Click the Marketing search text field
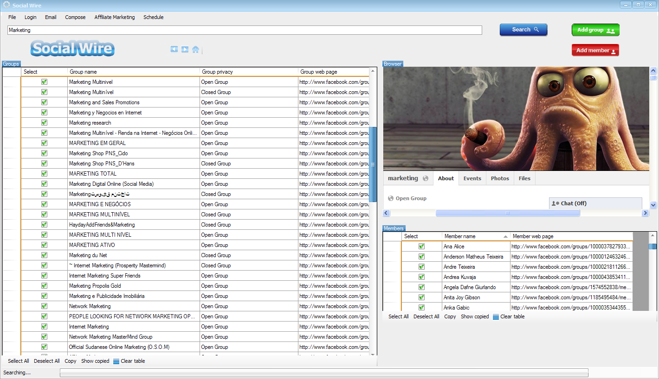Screen dimensions: 659x379 245,30
